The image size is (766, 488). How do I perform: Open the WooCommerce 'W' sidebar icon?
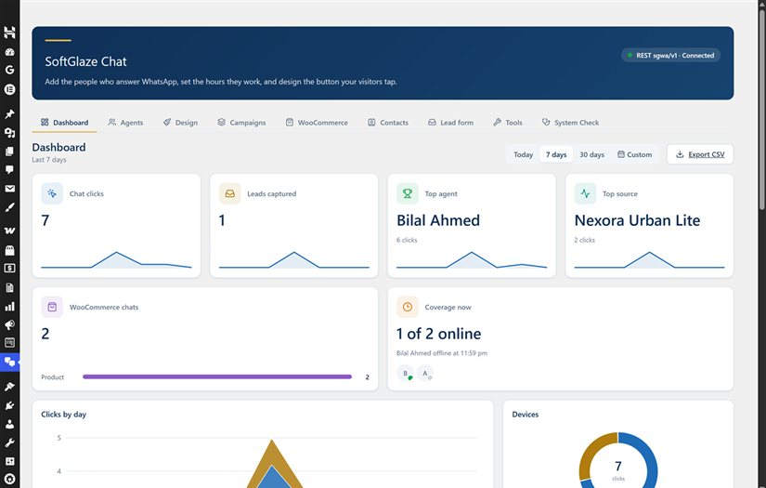pyautogui.click(x=9, y=231)
